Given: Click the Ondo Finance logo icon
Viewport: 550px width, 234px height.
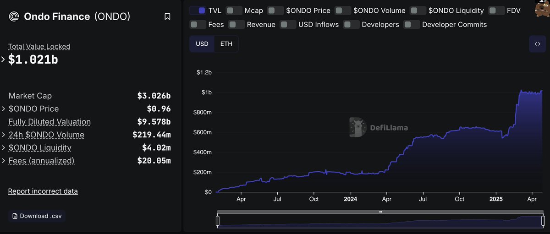Looking at the screenshot, I should click(x=14, y=16).
